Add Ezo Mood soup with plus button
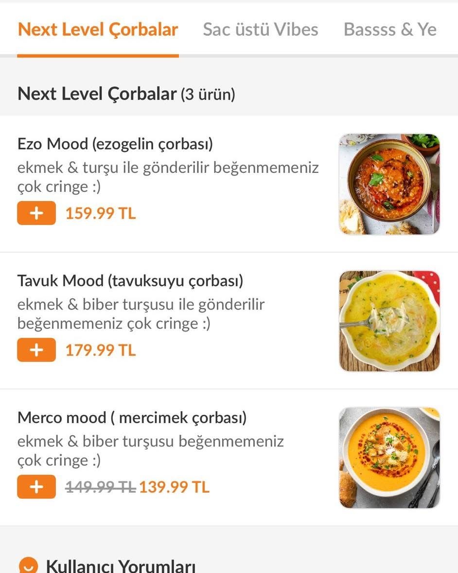458x573 pixels. coord(36,214)
